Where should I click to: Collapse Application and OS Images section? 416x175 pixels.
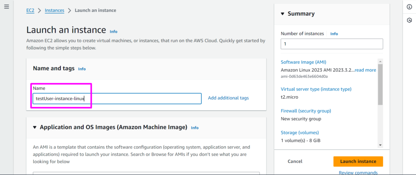coord(35,127)
